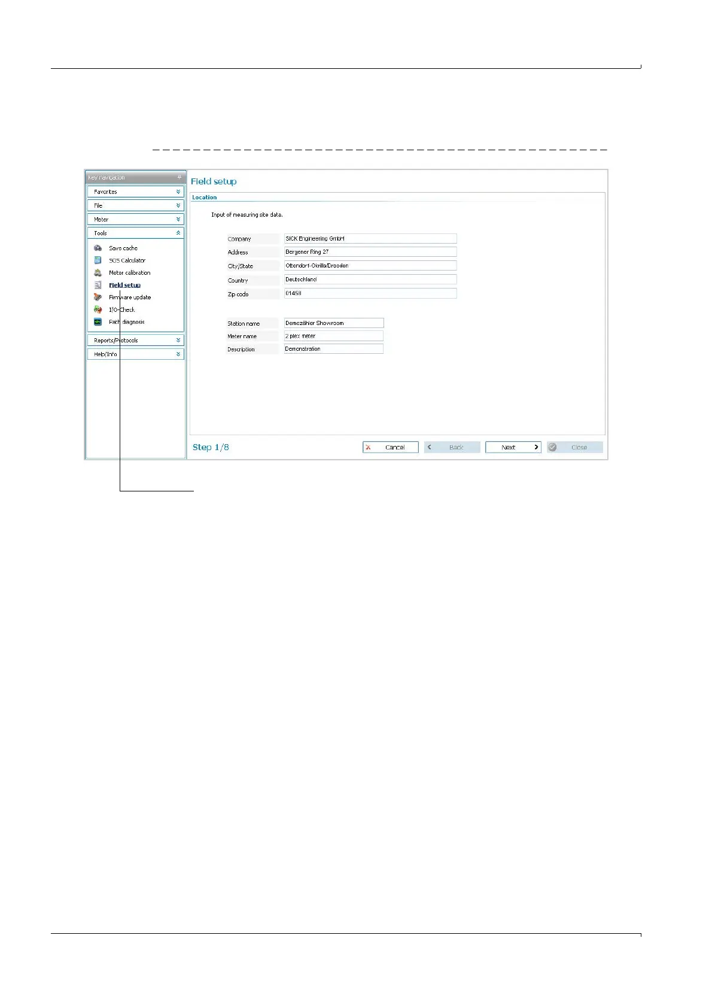Edit the Zip code field
Image resolution: width=712 pixels, height=1008 pixels.
[370, 293]
